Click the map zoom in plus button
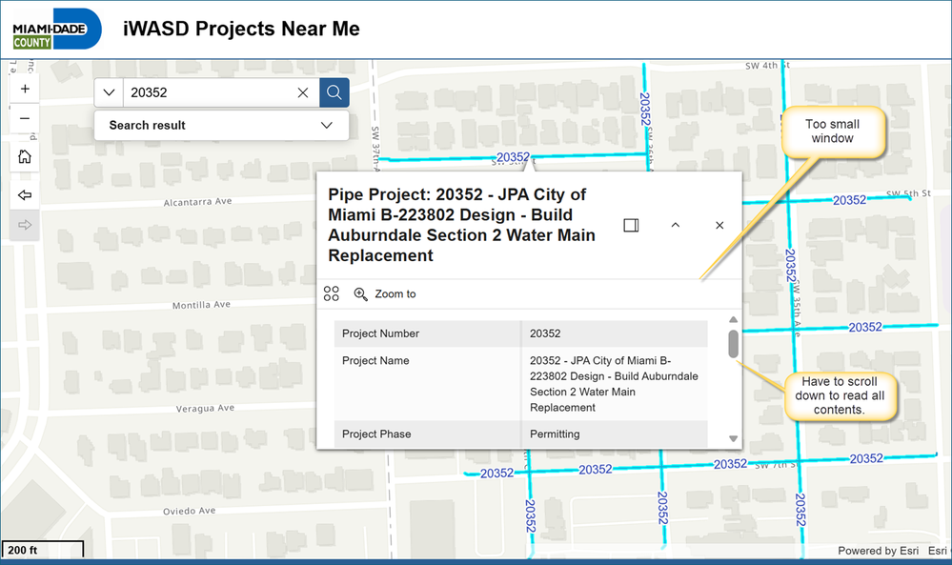The image size is (952, 565). (25, 89)
